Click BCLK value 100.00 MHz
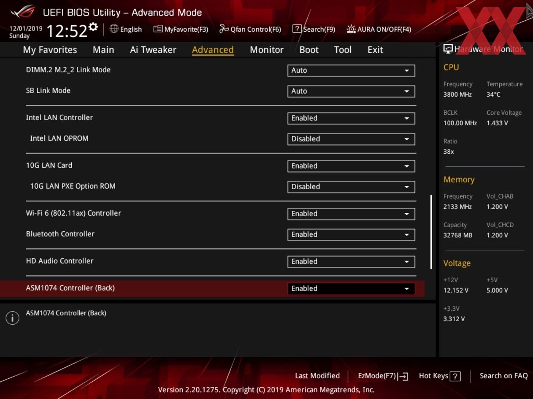Image resolution: width=533 pixels, height=399 pixels. (x=460, y=123)
